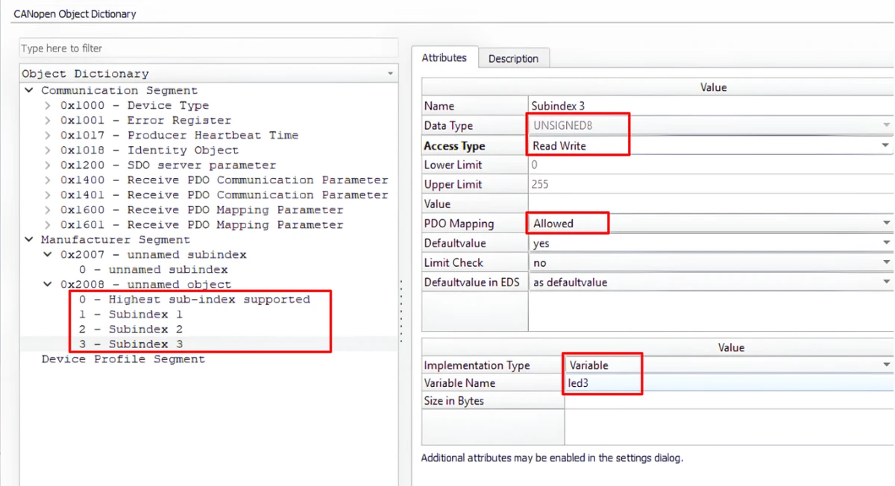
Task: Click the 'Implementation Type' label
Action: 477,365
